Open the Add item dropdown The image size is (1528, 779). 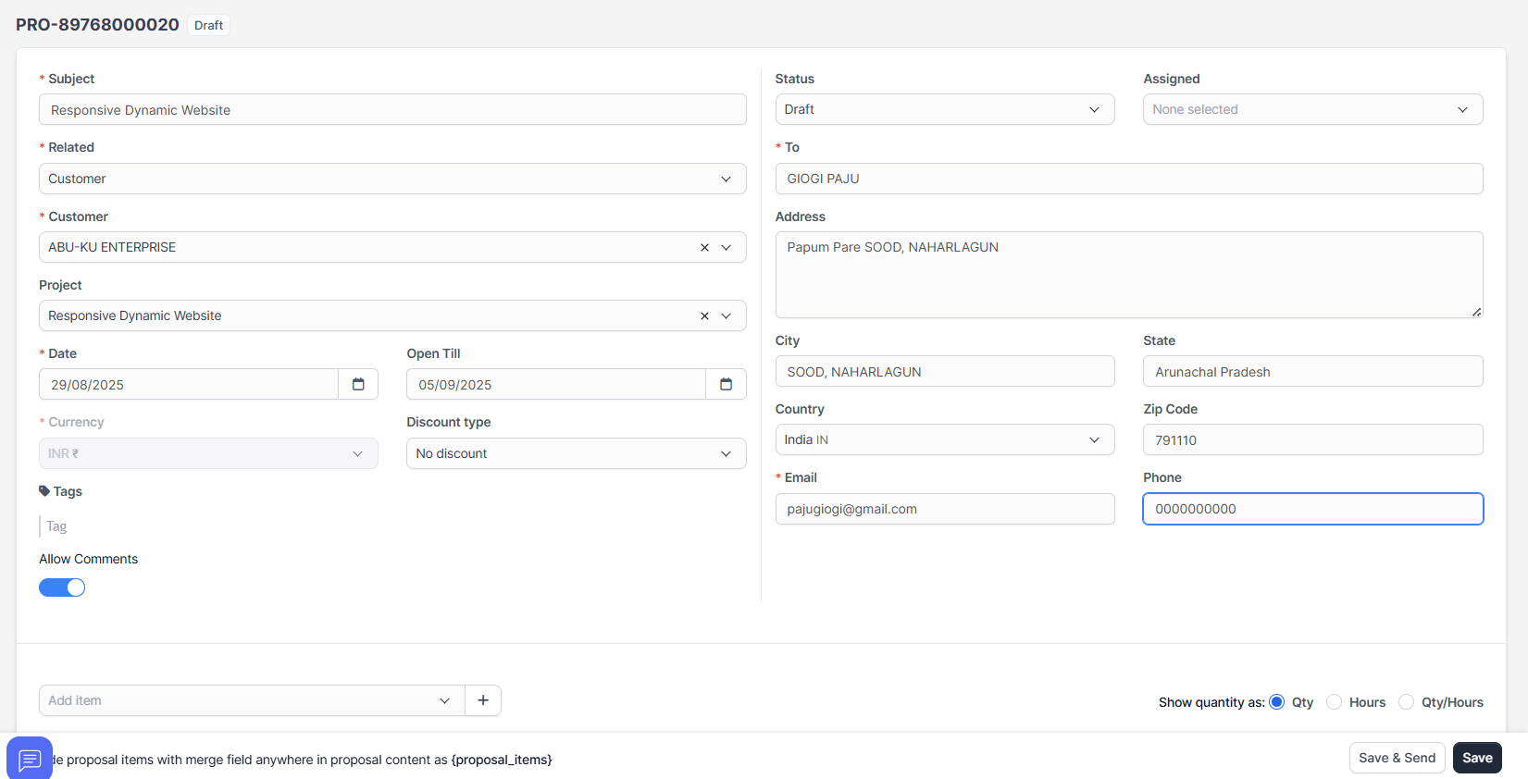250,700
